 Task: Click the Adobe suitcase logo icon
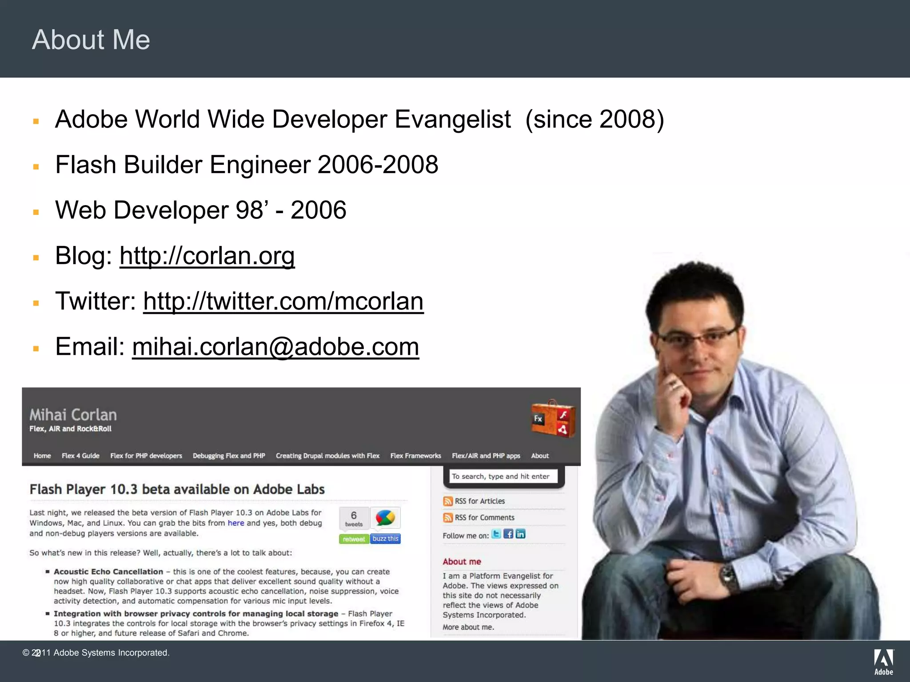tap(553, 418)
